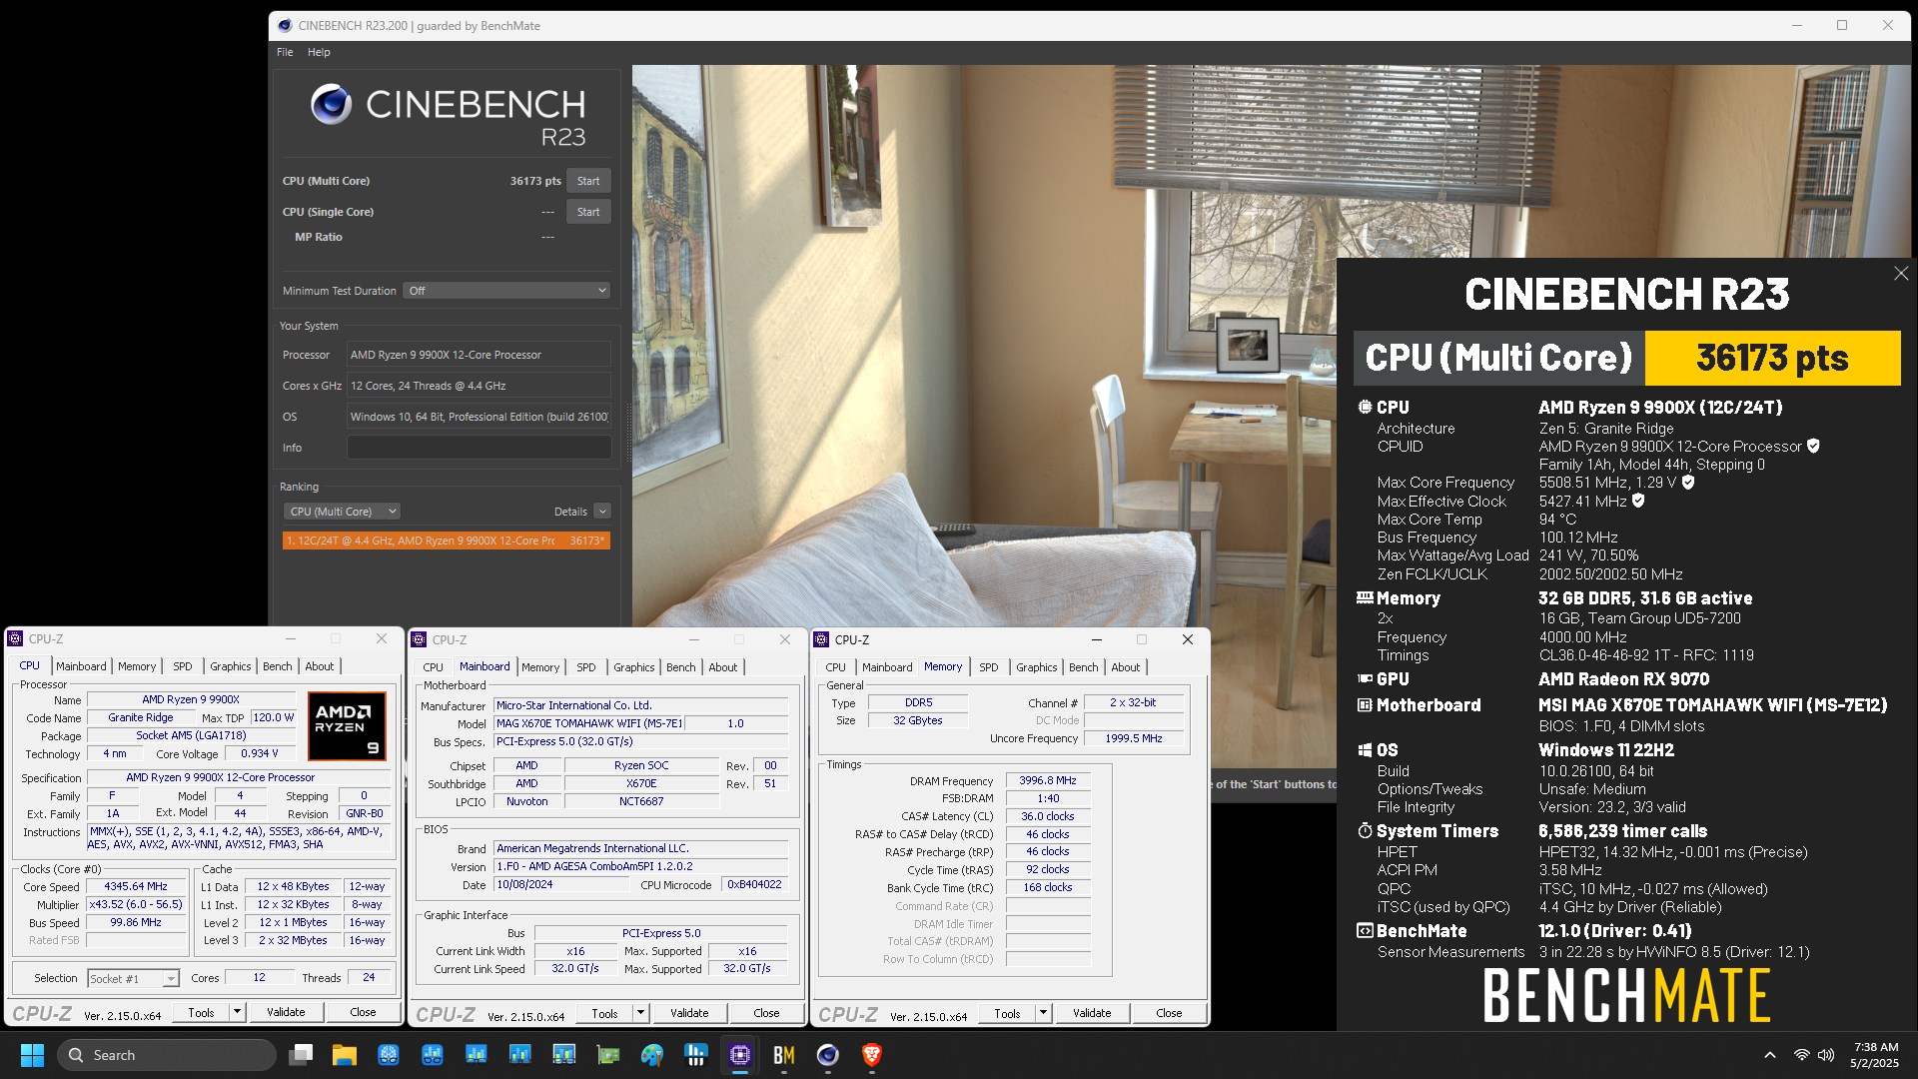This screenshot has height=1079, width=1918.
Task: Open CPU-Z from the taskbar
Action: click(x=740, y=1055)
